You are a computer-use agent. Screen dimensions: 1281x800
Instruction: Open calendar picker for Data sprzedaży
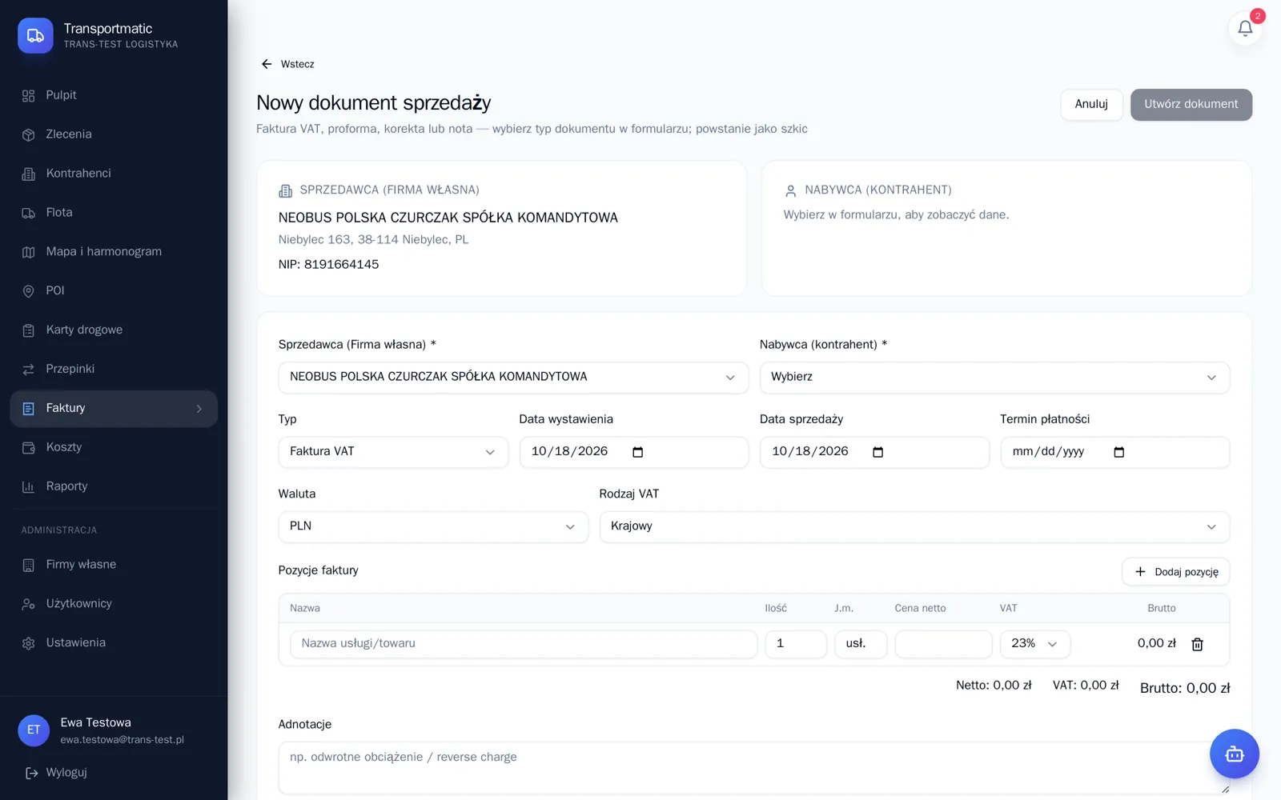[x=877, y=452]
